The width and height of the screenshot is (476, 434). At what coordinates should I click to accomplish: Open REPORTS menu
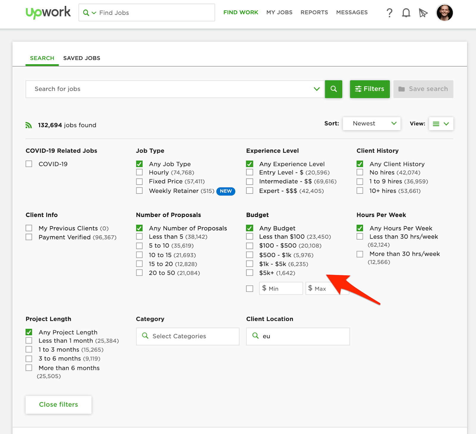(314, 13)
